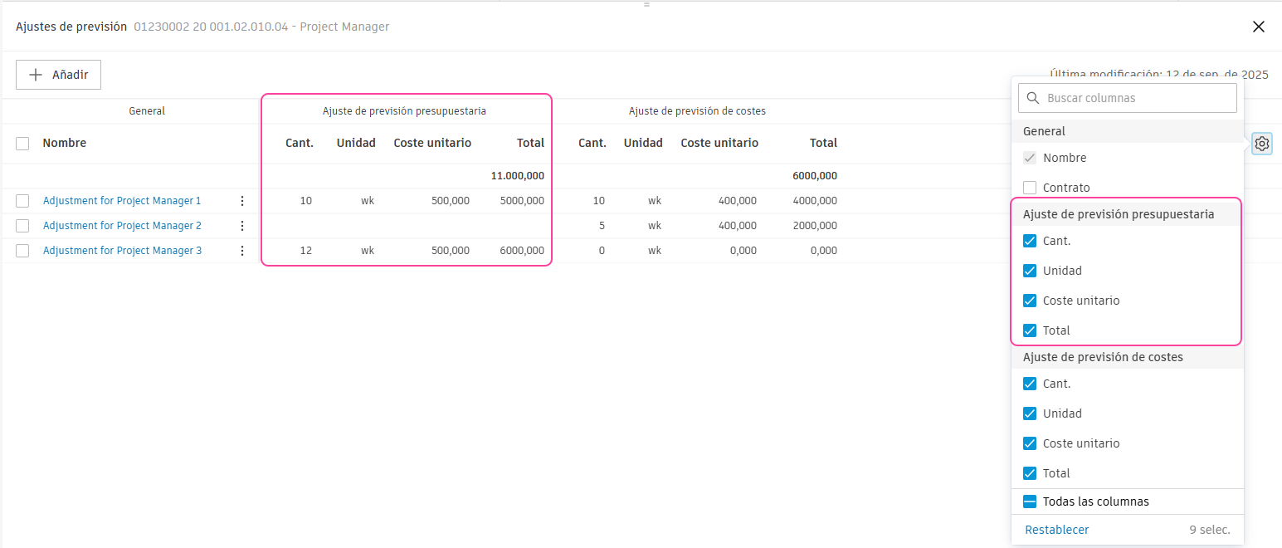Click the Ajuste de previsión de costes table group header

tap(697, 111)
